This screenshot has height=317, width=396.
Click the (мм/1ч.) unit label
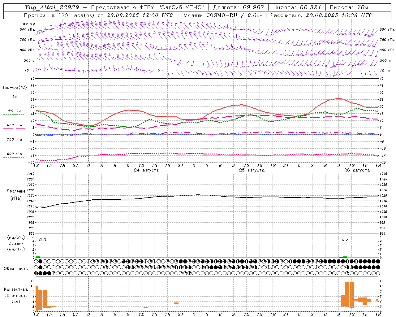16,249
